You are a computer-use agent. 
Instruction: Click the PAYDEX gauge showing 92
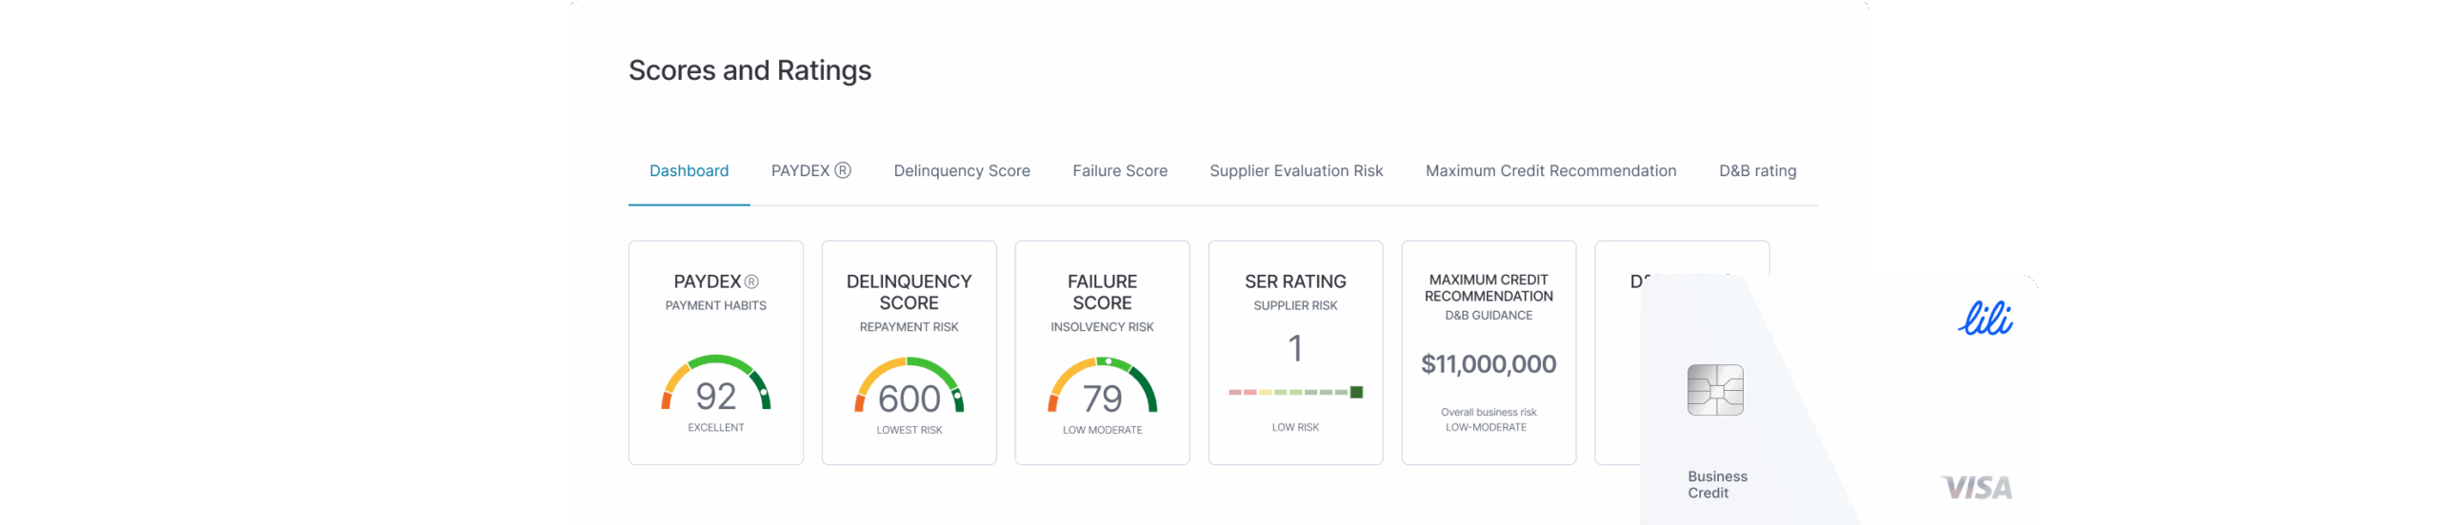coord(716,386)
